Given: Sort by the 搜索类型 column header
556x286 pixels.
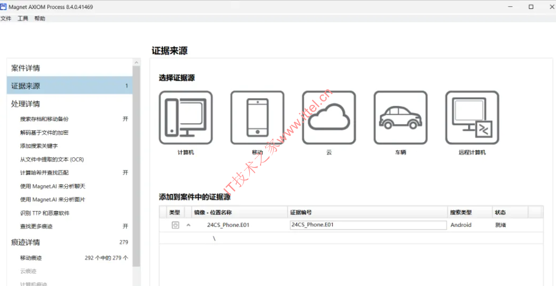Looking at the screenshot, I should tap(461, 213).
